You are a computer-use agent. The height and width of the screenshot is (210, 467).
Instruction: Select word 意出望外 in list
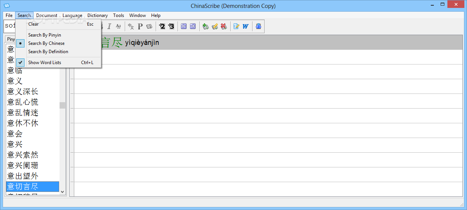pos(32,176)
